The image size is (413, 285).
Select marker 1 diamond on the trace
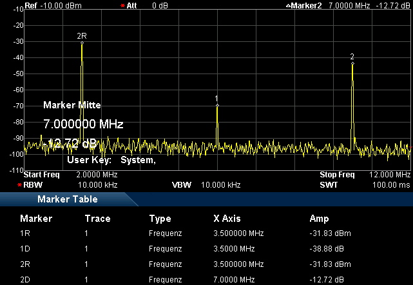point(217,105)
